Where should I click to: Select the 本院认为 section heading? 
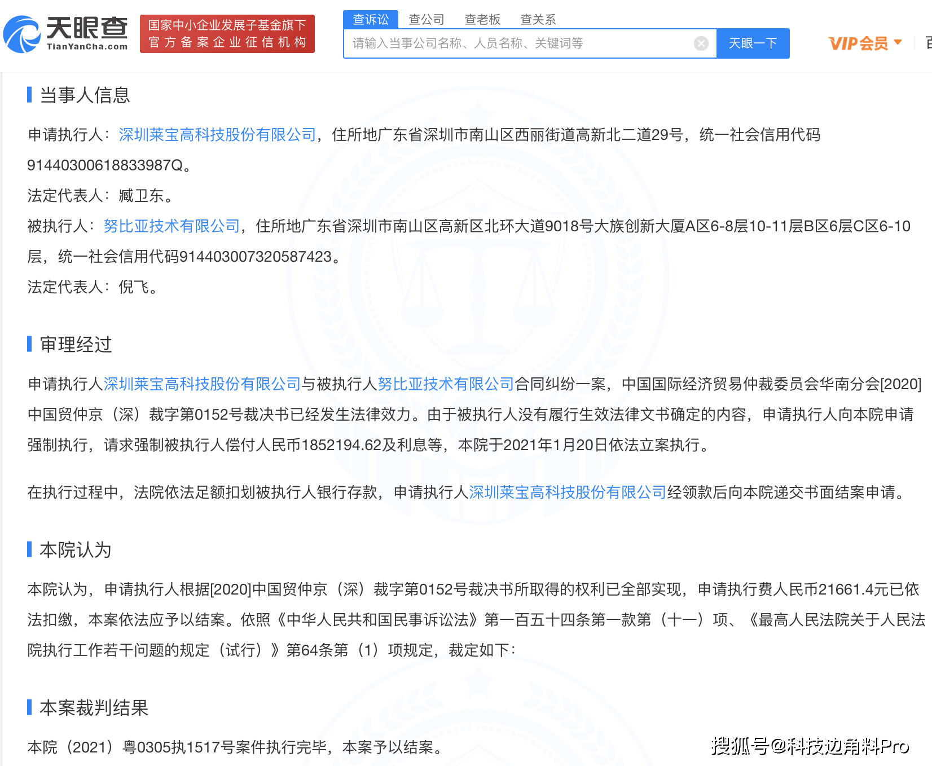coord(76,549)
